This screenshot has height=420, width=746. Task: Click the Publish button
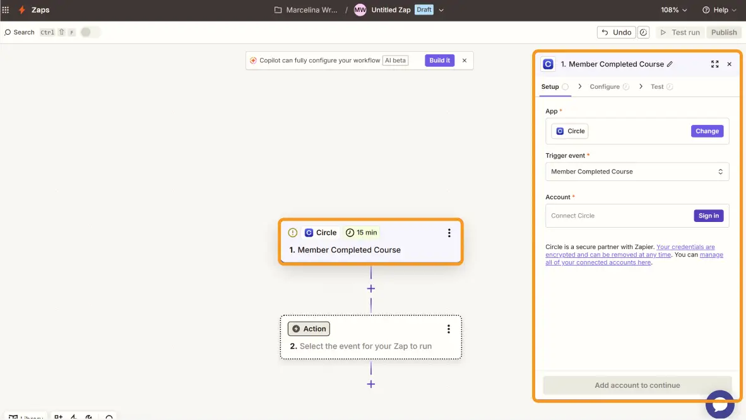point(724,32)
